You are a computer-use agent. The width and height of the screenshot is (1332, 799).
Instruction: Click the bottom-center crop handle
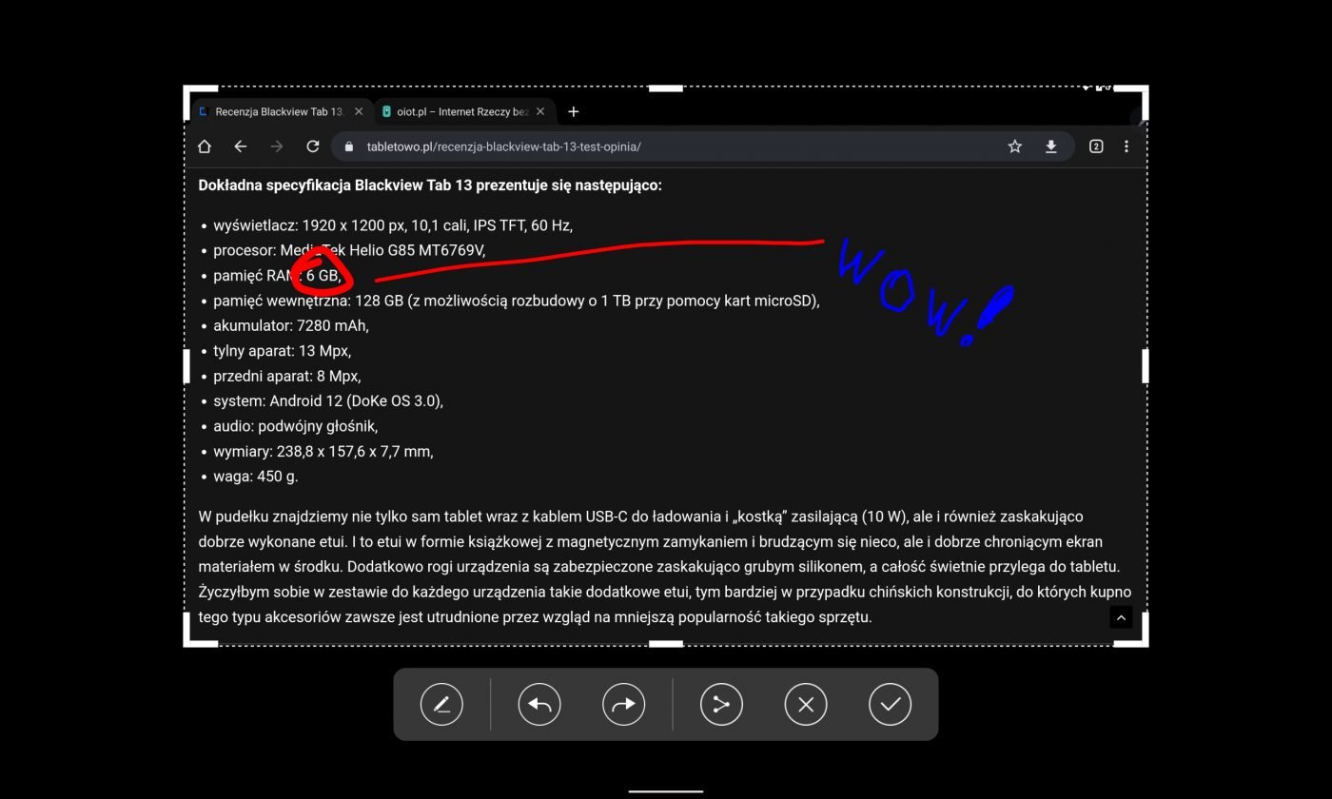coord(666,644)
